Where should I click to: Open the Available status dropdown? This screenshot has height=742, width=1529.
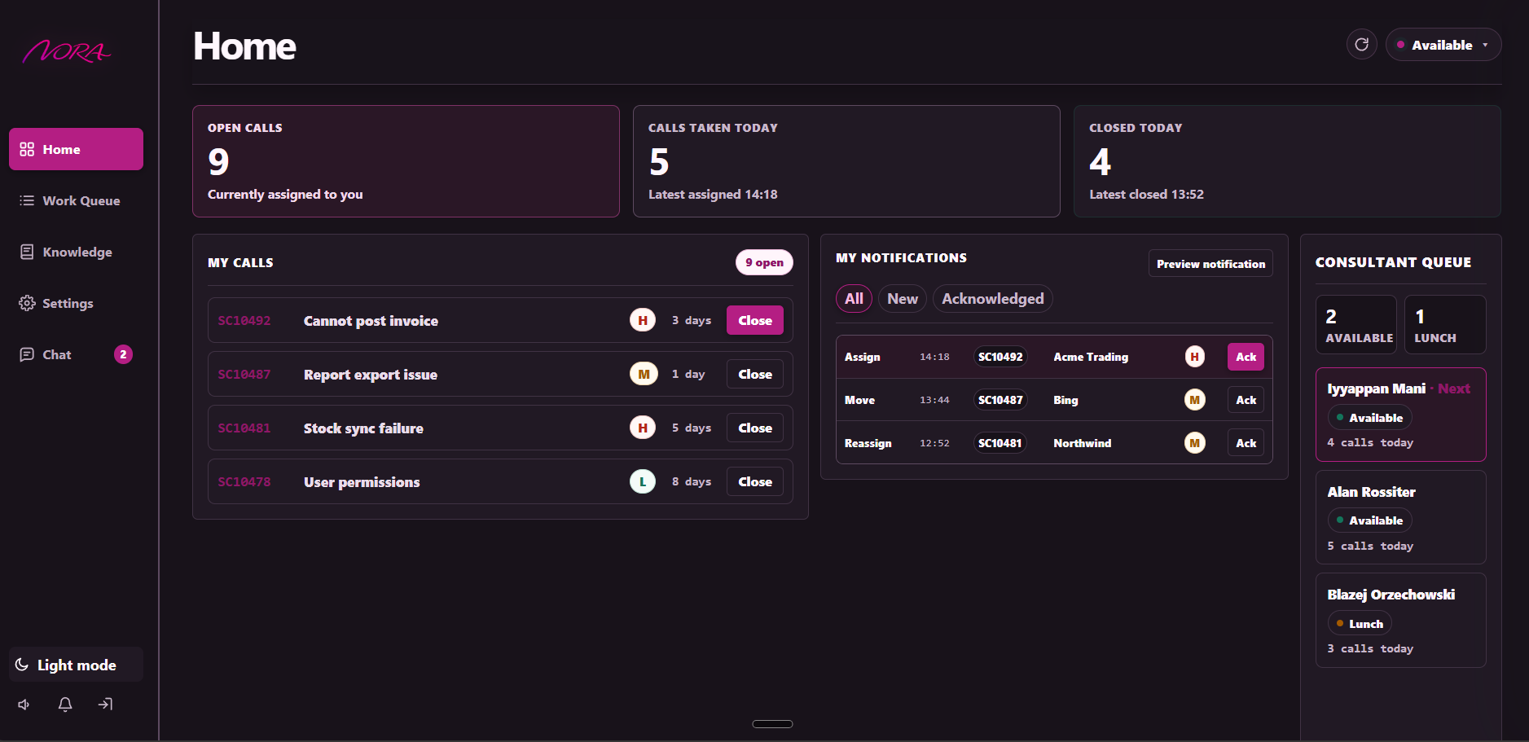[1443, 45]
